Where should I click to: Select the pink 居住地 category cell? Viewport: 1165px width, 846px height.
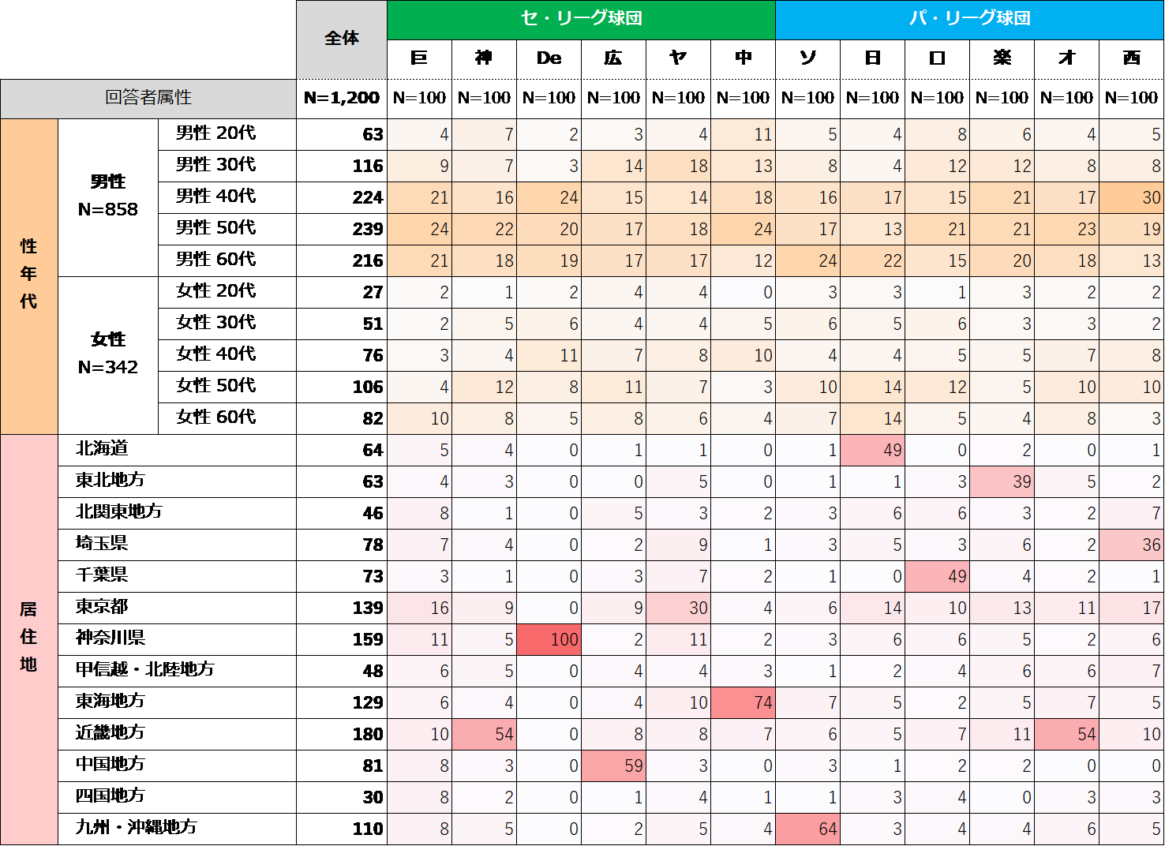[28, 638]
